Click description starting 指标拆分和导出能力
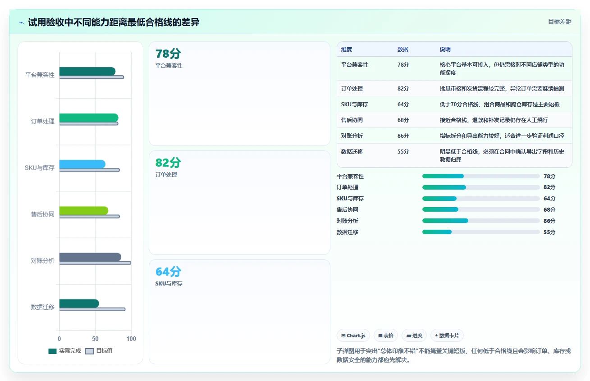Screen dimensions: 590x381 [x=502, y=136]
